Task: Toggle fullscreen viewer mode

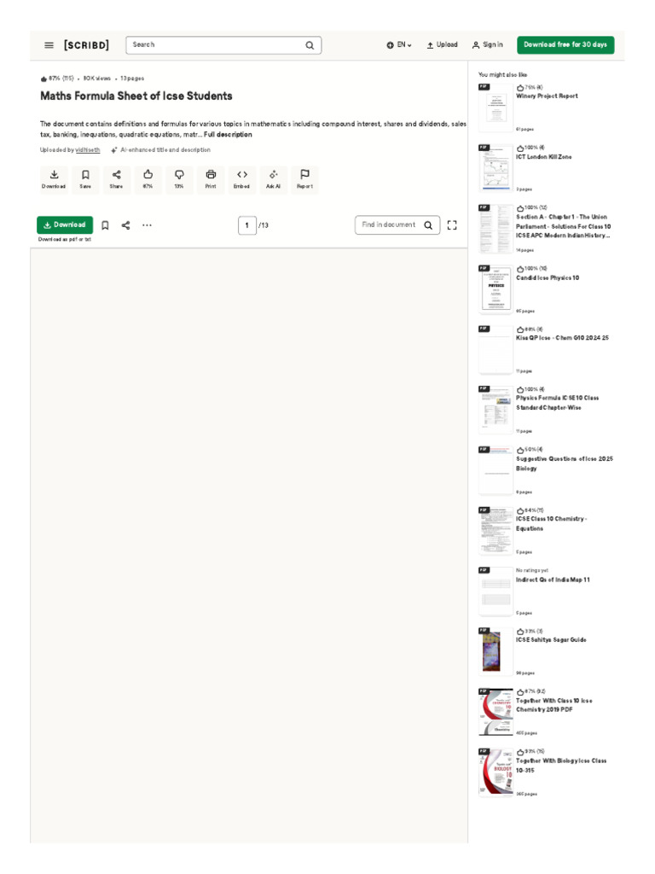Action: point(452,225)
